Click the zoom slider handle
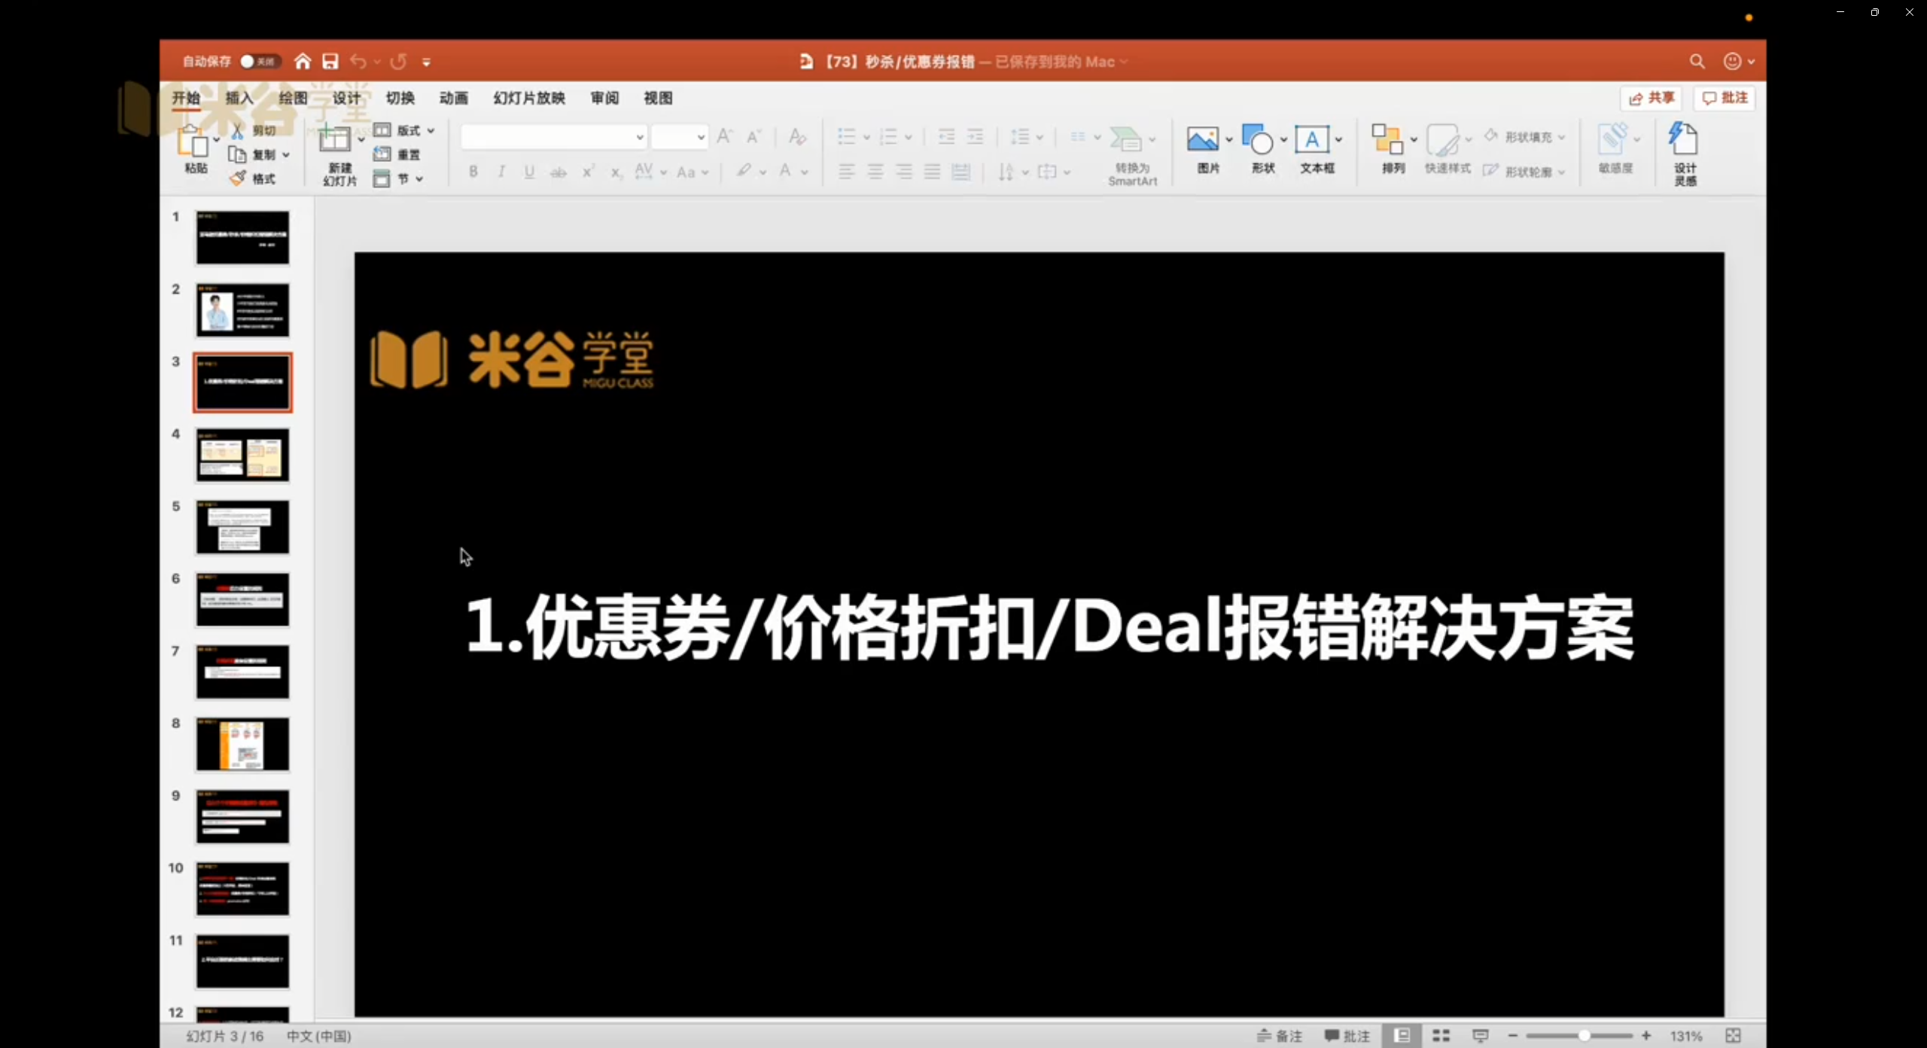The image size is (1927, 1048). (1584, 1036)
